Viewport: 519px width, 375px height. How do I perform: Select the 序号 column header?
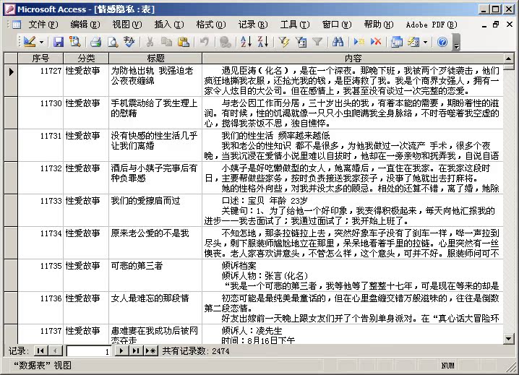pyautogui.click(x=40, y=59)
